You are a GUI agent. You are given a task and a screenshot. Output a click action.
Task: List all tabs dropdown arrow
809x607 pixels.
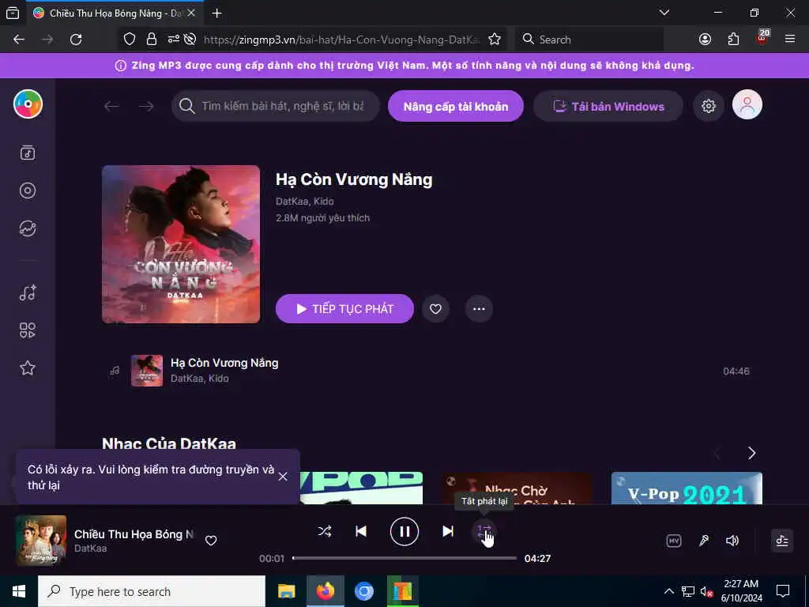[664, 13]
